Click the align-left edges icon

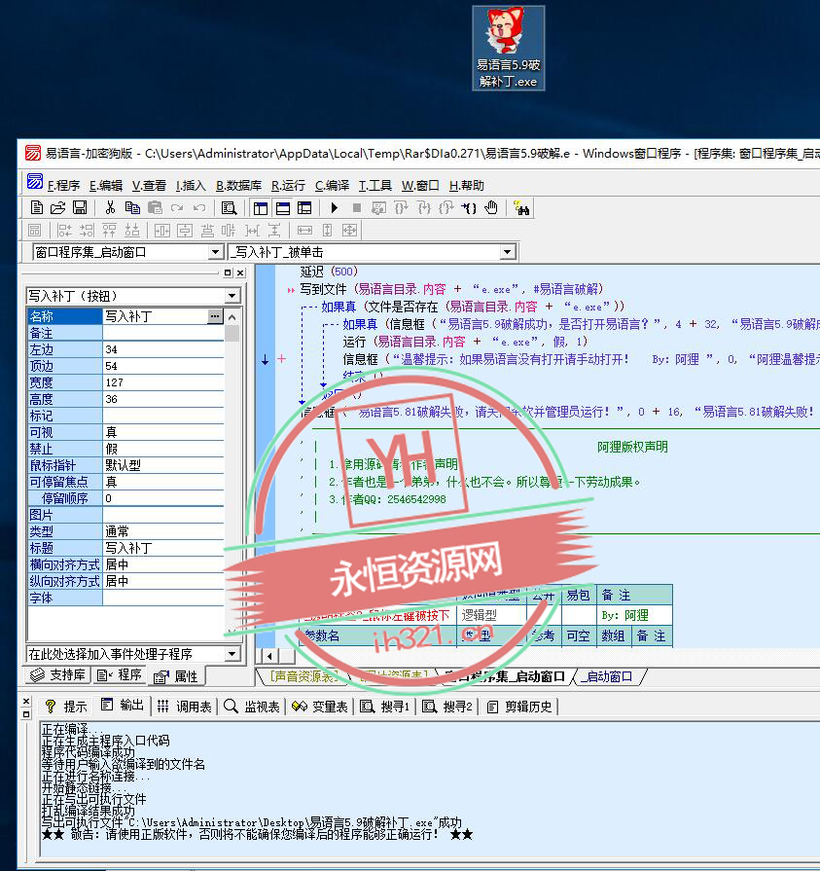pos(65,230)
